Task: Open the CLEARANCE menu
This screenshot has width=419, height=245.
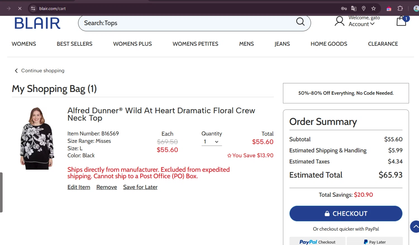Action: [x=383, y=44]
